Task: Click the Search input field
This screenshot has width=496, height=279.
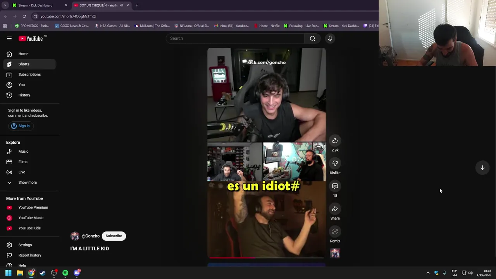Action: pos(236,38)
